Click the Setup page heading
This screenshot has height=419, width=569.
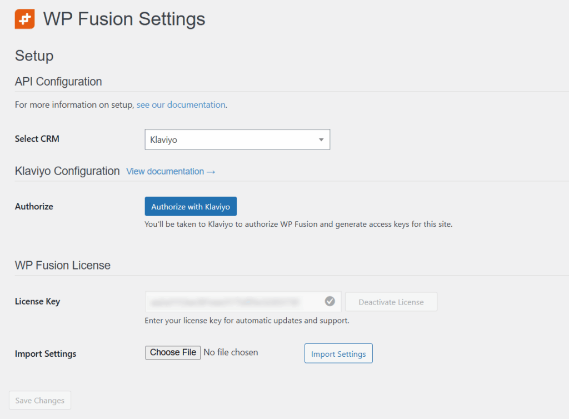[x=34, y=56]
